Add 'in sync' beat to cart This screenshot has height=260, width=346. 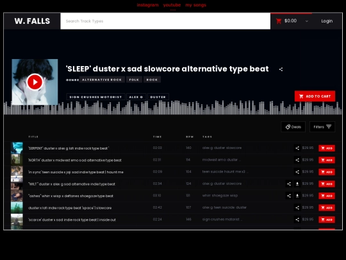click(327, 172)
